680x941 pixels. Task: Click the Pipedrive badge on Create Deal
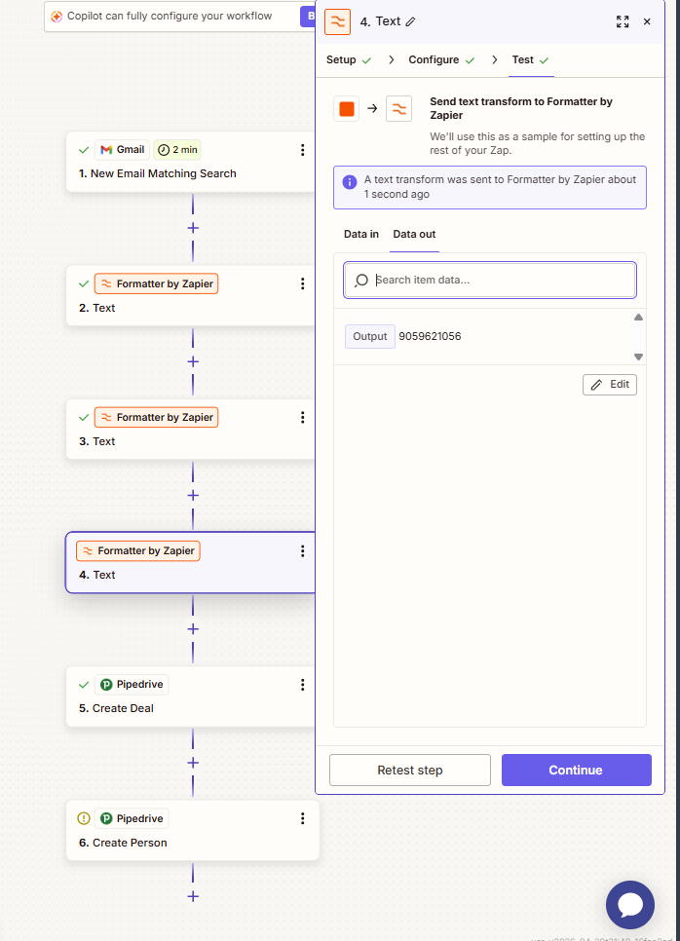click(x=132, y=685)
